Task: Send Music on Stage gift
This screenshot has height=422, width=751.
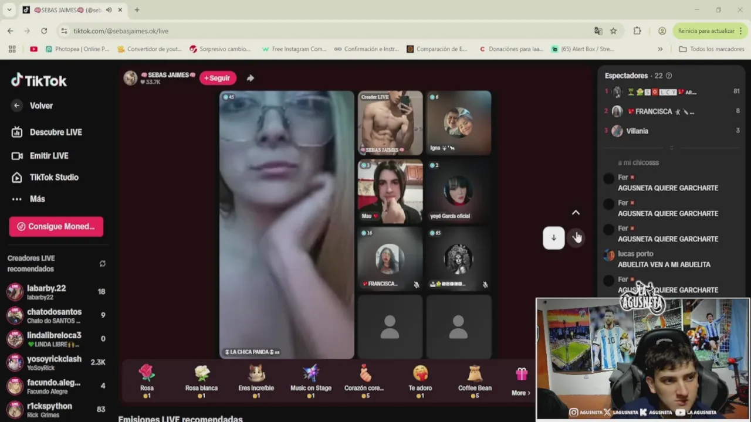Action: pyautogui.click(x=311, y=381)
